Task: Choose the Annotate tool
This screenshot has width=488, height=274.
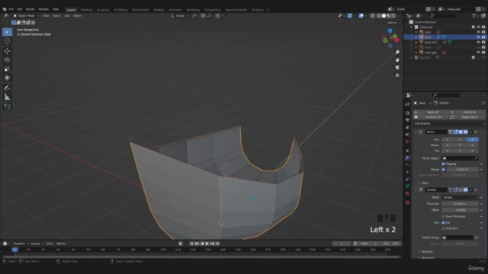Action: [x=7, y=88]
